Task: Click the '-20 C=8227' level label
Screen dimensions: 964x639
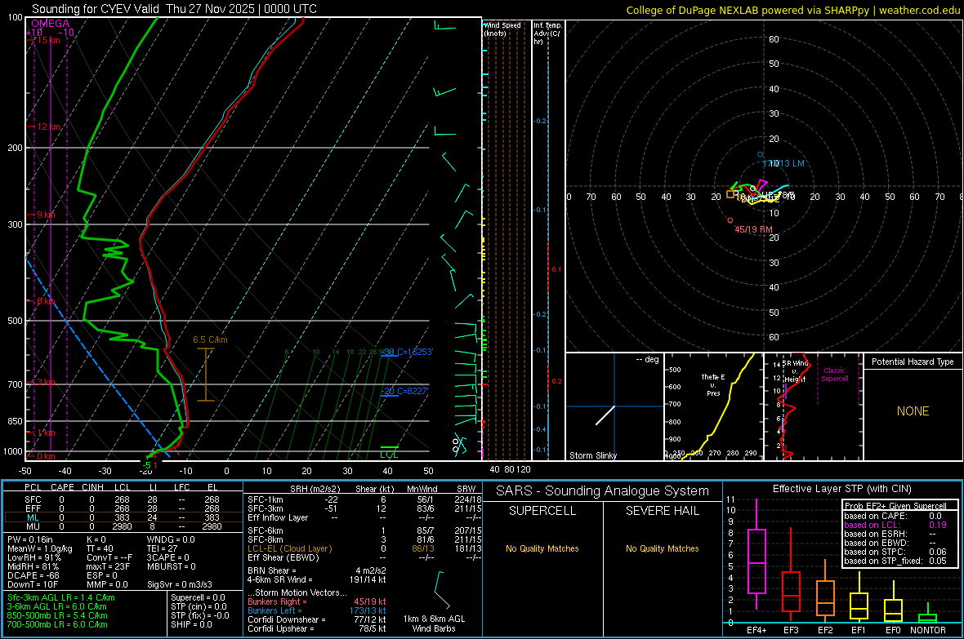Action: 404,391
